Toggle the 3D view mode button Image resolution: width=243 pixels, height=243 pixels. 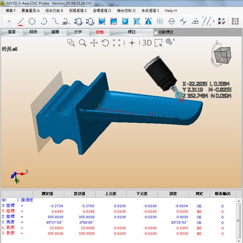147,43
